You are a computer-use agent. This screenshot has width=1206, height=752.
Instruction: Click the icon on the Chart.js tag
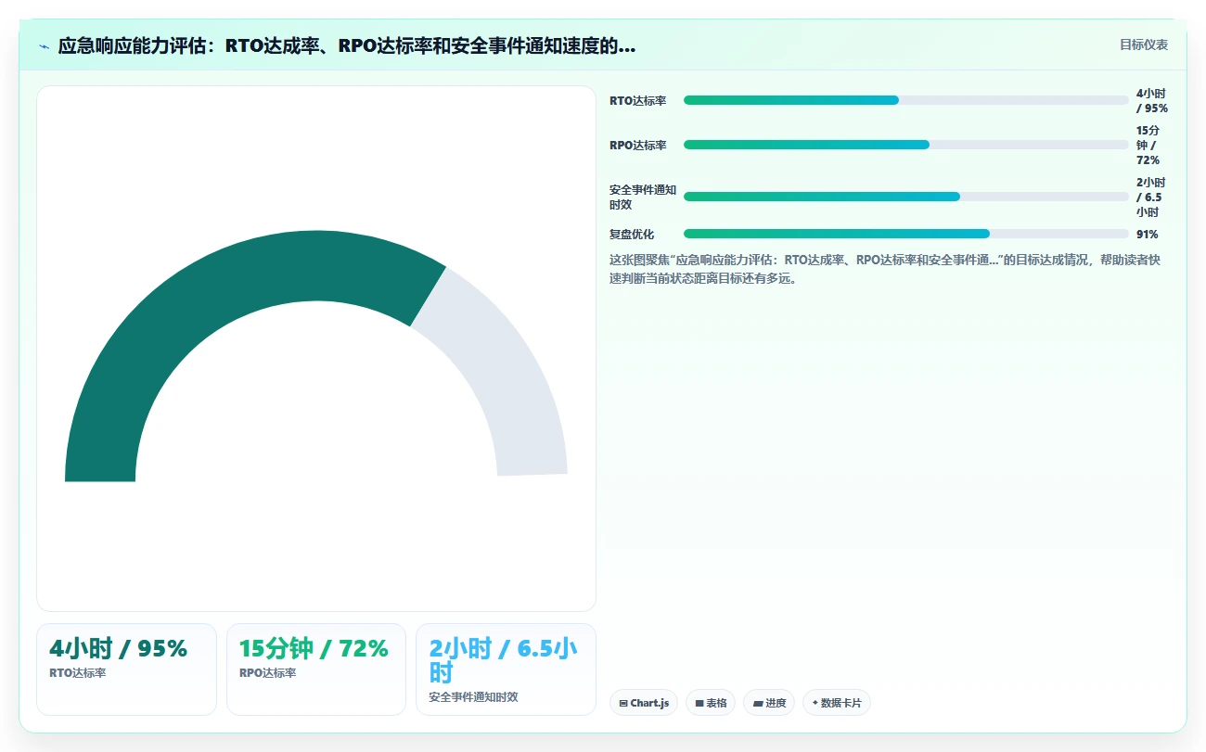[x=623, y=704]
